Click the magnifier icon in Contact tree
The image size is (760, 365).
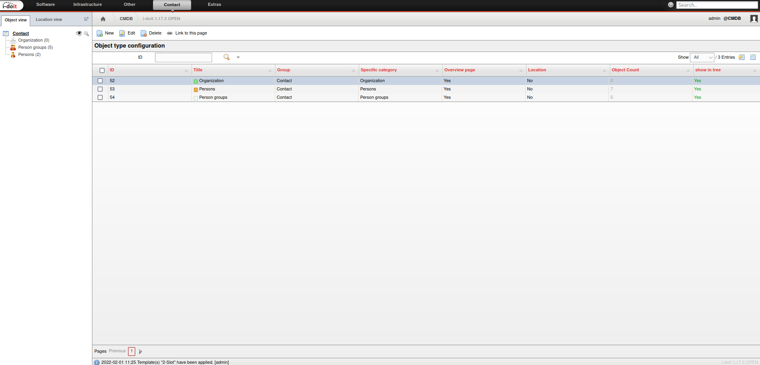[86, 33]
